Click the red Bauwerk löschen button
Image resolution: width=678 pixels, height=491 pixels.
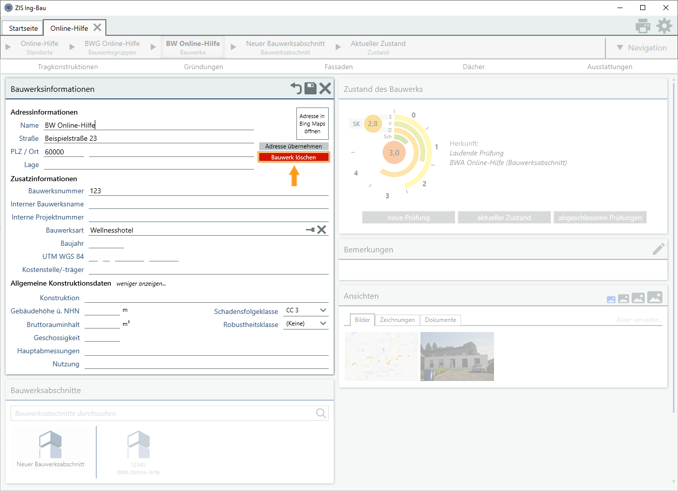293,157
